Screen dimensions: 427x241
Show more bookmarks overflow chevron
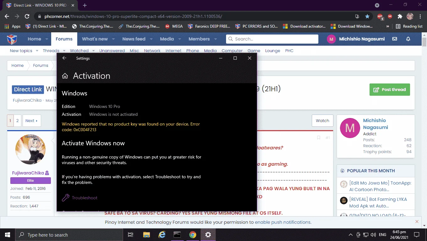point(387,26)
